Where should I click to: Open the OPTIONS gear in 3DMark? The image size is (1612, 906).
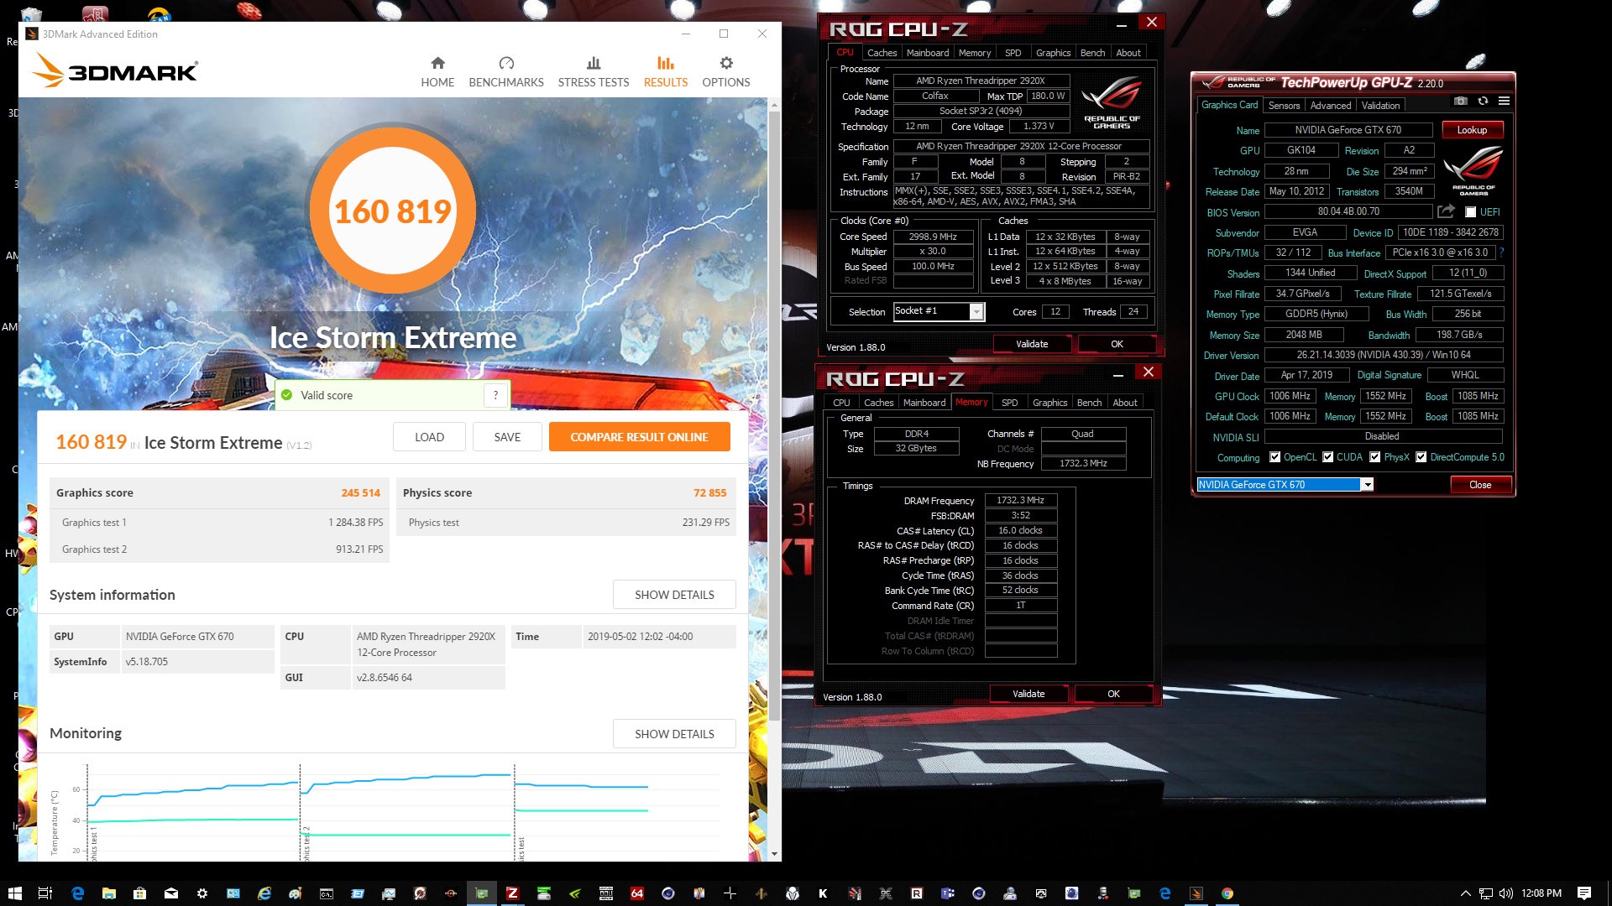coord(726,64)
